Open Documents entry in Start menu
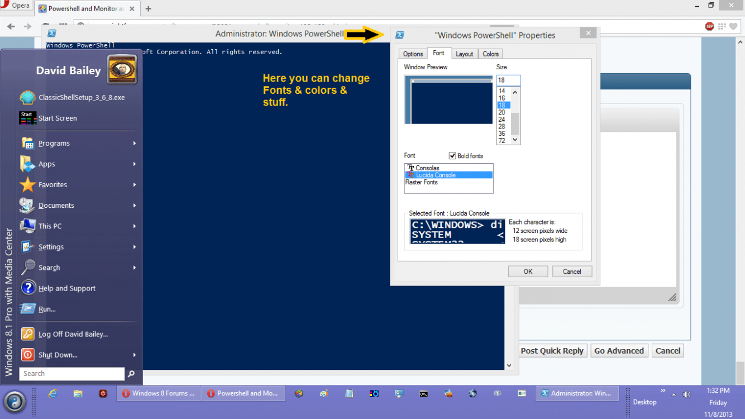Viewport: 745px width, 419px height. pyautogui.click(x=78, y=205)
